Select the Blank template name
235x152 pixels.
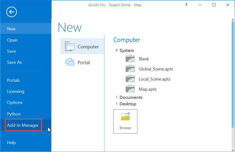[x=144, y=59]
